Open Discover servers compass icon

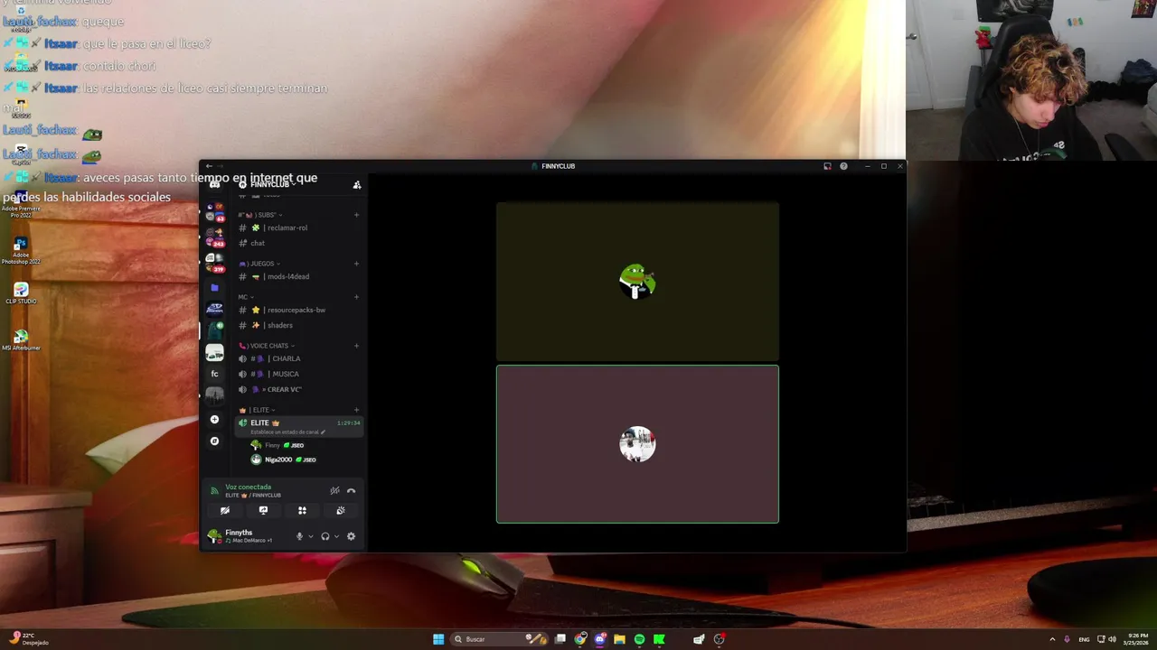point(214,441)
